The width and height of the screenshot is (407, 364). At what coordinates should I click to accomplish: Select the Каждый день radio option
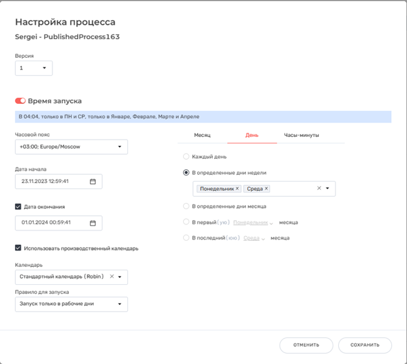(x=186, y=156)
